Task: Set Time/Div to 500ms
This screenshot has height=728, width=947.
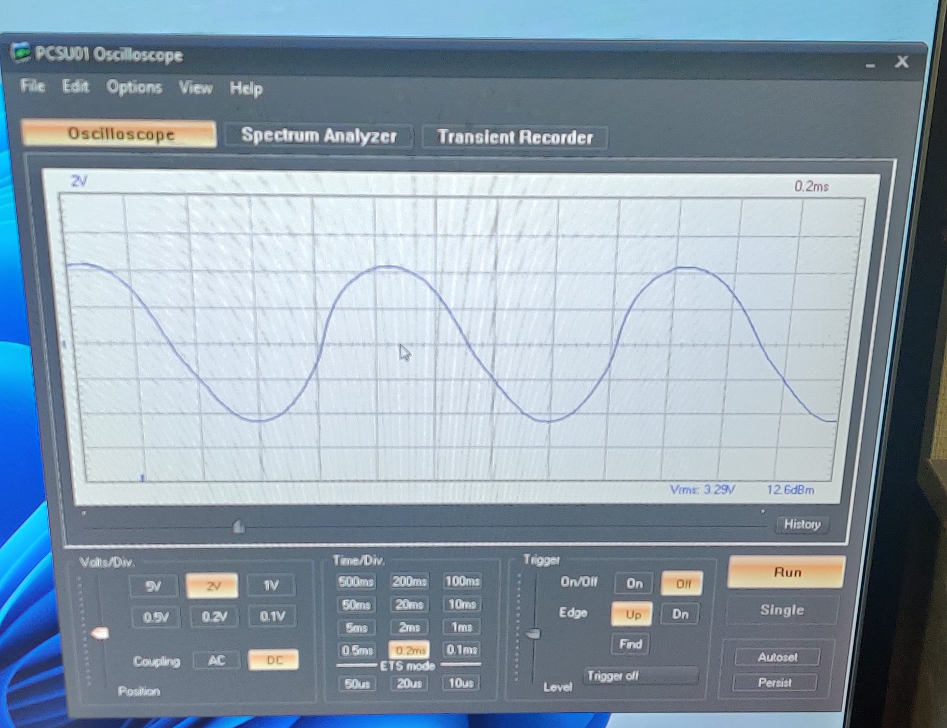Action: click(356, 582)
